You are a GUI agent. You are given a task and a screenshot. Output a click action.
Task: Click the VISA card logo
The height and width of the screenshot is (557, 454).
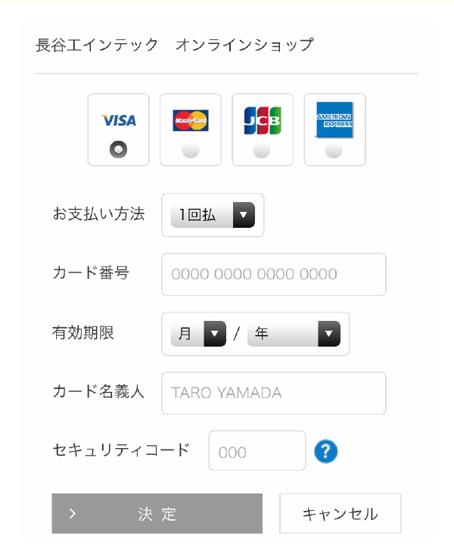coord(119,120)
